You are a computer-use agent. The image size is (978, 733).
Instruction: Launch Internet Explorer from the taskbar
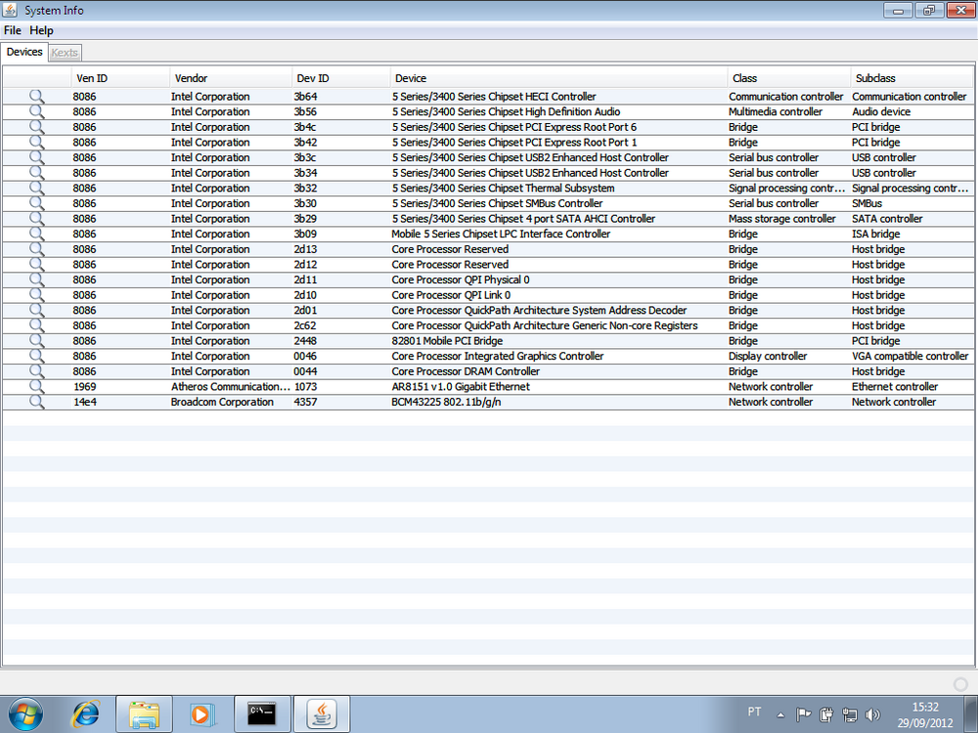click(x=86, y=713)
